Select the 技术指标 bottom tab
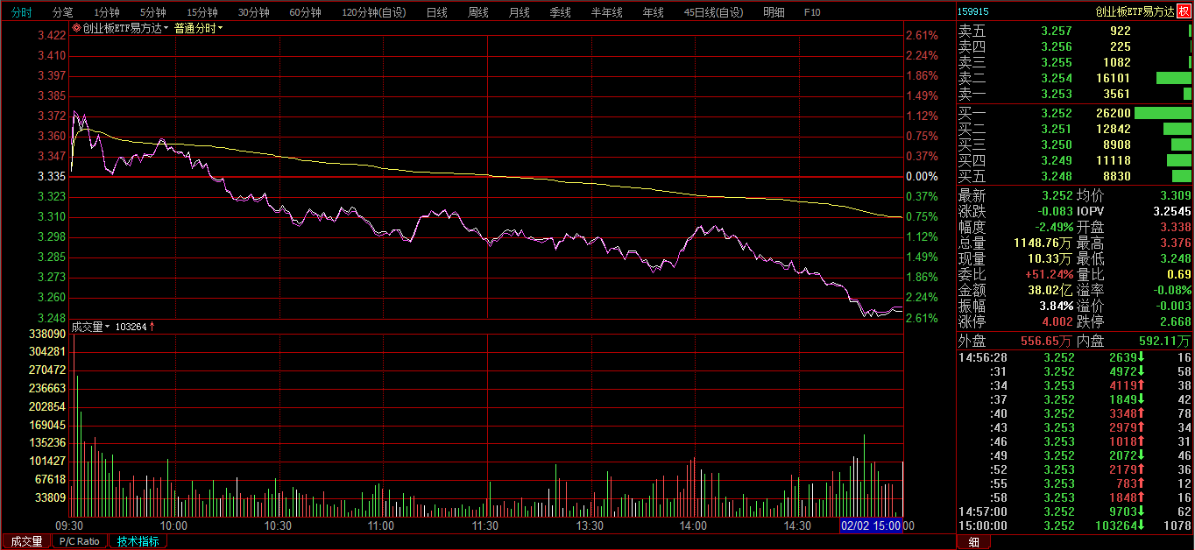The width and height of the screenshot is (1195, 550). [x=138, y=541]
